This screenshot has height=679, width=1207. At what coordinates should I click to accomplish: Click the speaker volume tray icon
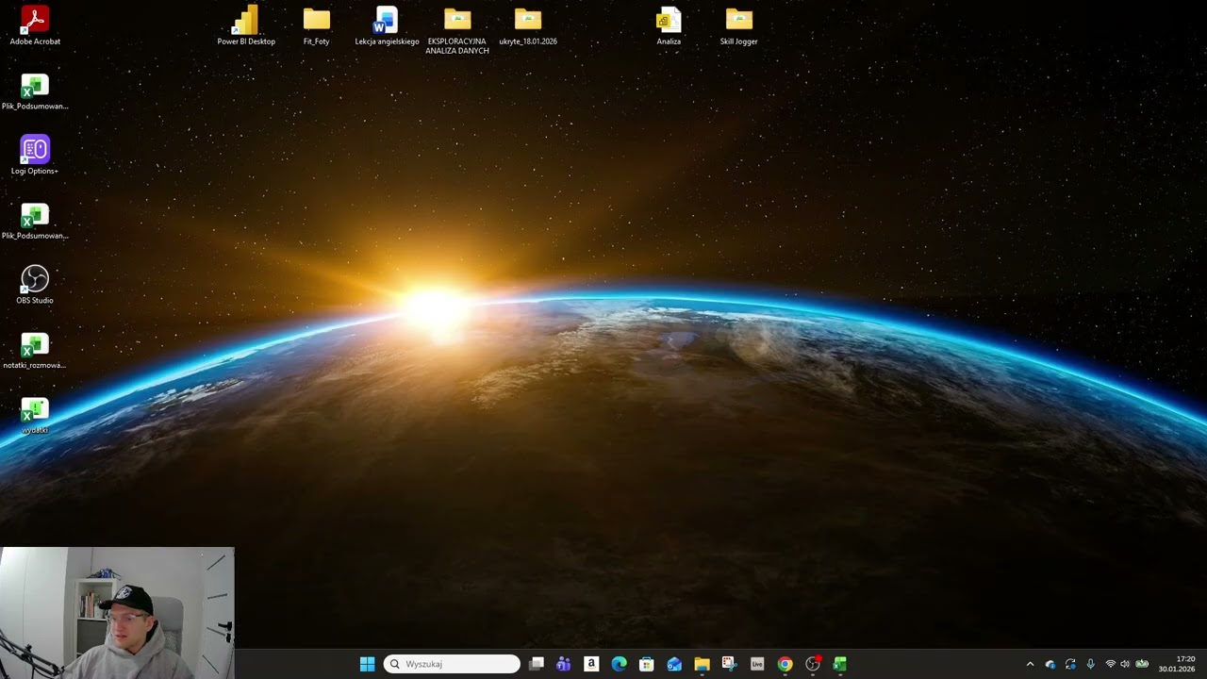point(1125,664)
